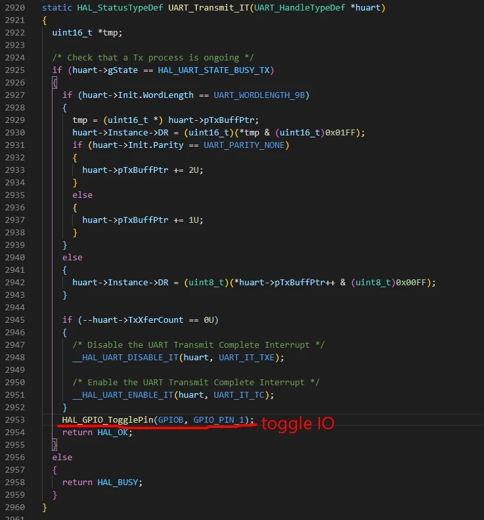
Task: Click __HAL_UART_ENABLE_IT macro call
Action: [x=123, y=395]
